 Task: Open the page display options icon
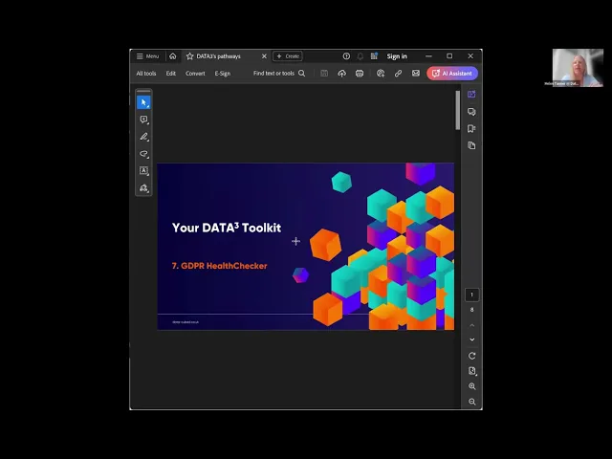[x=471, y=371]
